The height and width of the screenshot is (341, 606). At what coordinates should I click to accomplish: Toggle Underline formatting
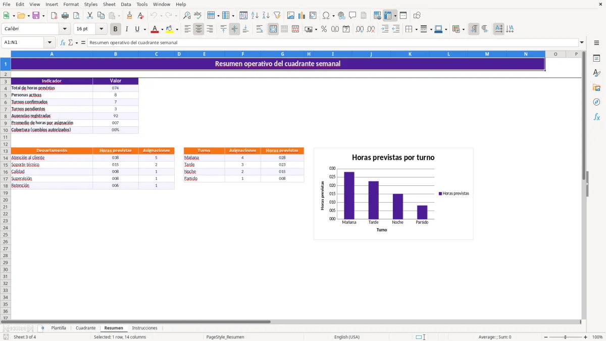click(137, 29)
